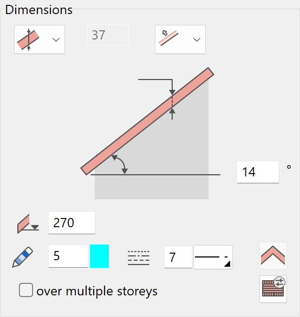The height and width of the screenshot is (317, 300).
Task: Select the roof angle field showing 14
Action: point(258,172)
